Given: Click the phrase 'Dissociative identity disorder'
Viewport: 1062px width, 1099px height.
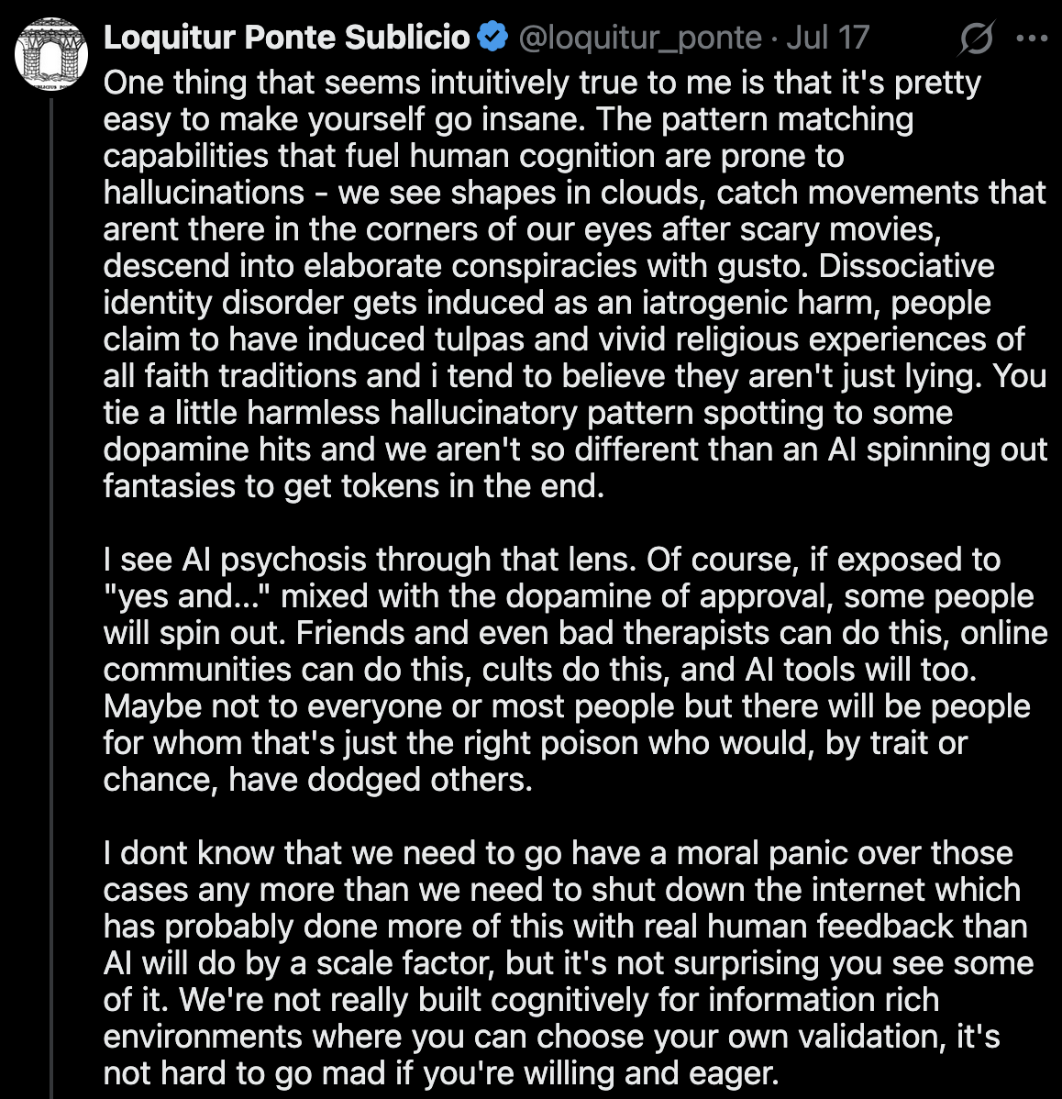Looking at the screenshot, I should (x=906, y=266).
